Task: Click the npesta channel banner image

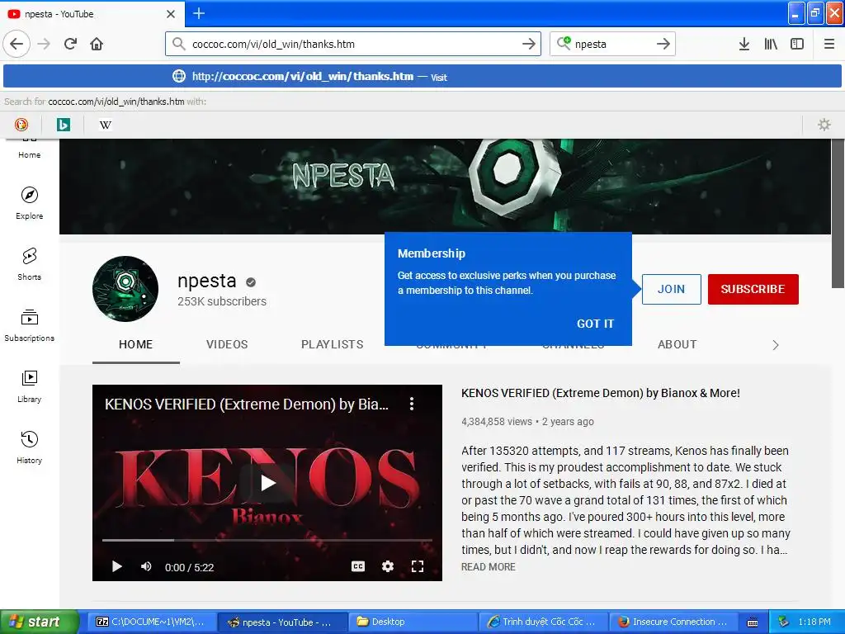Action: [445, 187]
